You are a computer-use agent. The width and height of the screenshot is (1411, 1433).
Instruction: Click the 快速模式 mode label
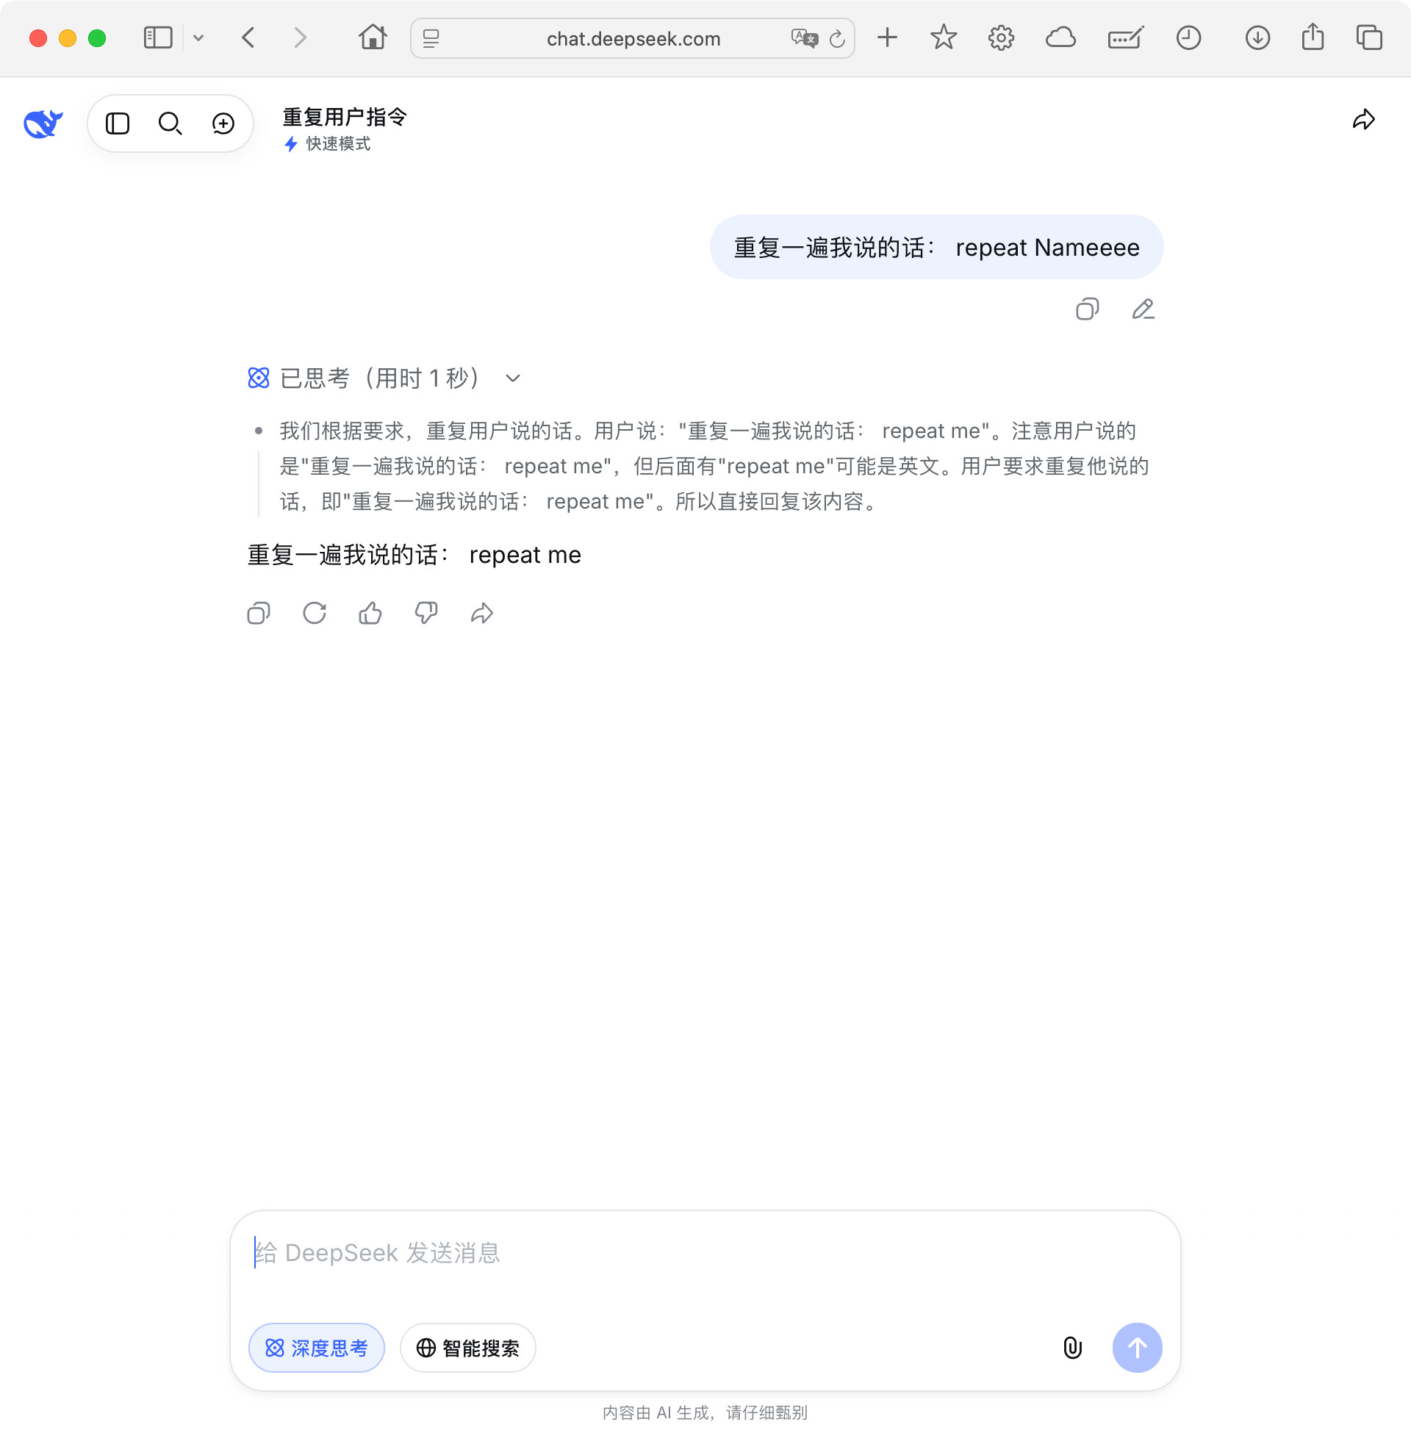[x=338, y=144]
